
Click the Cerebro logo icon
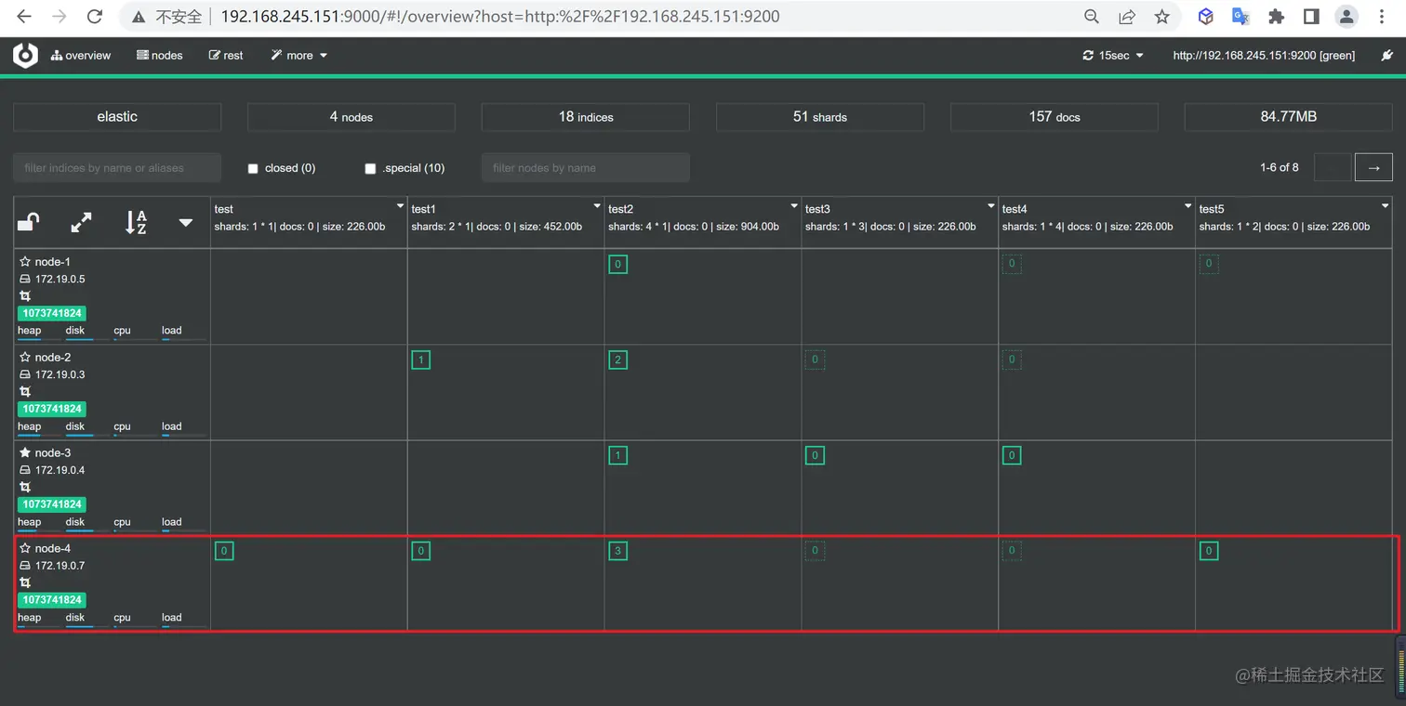tap(25, 56)
